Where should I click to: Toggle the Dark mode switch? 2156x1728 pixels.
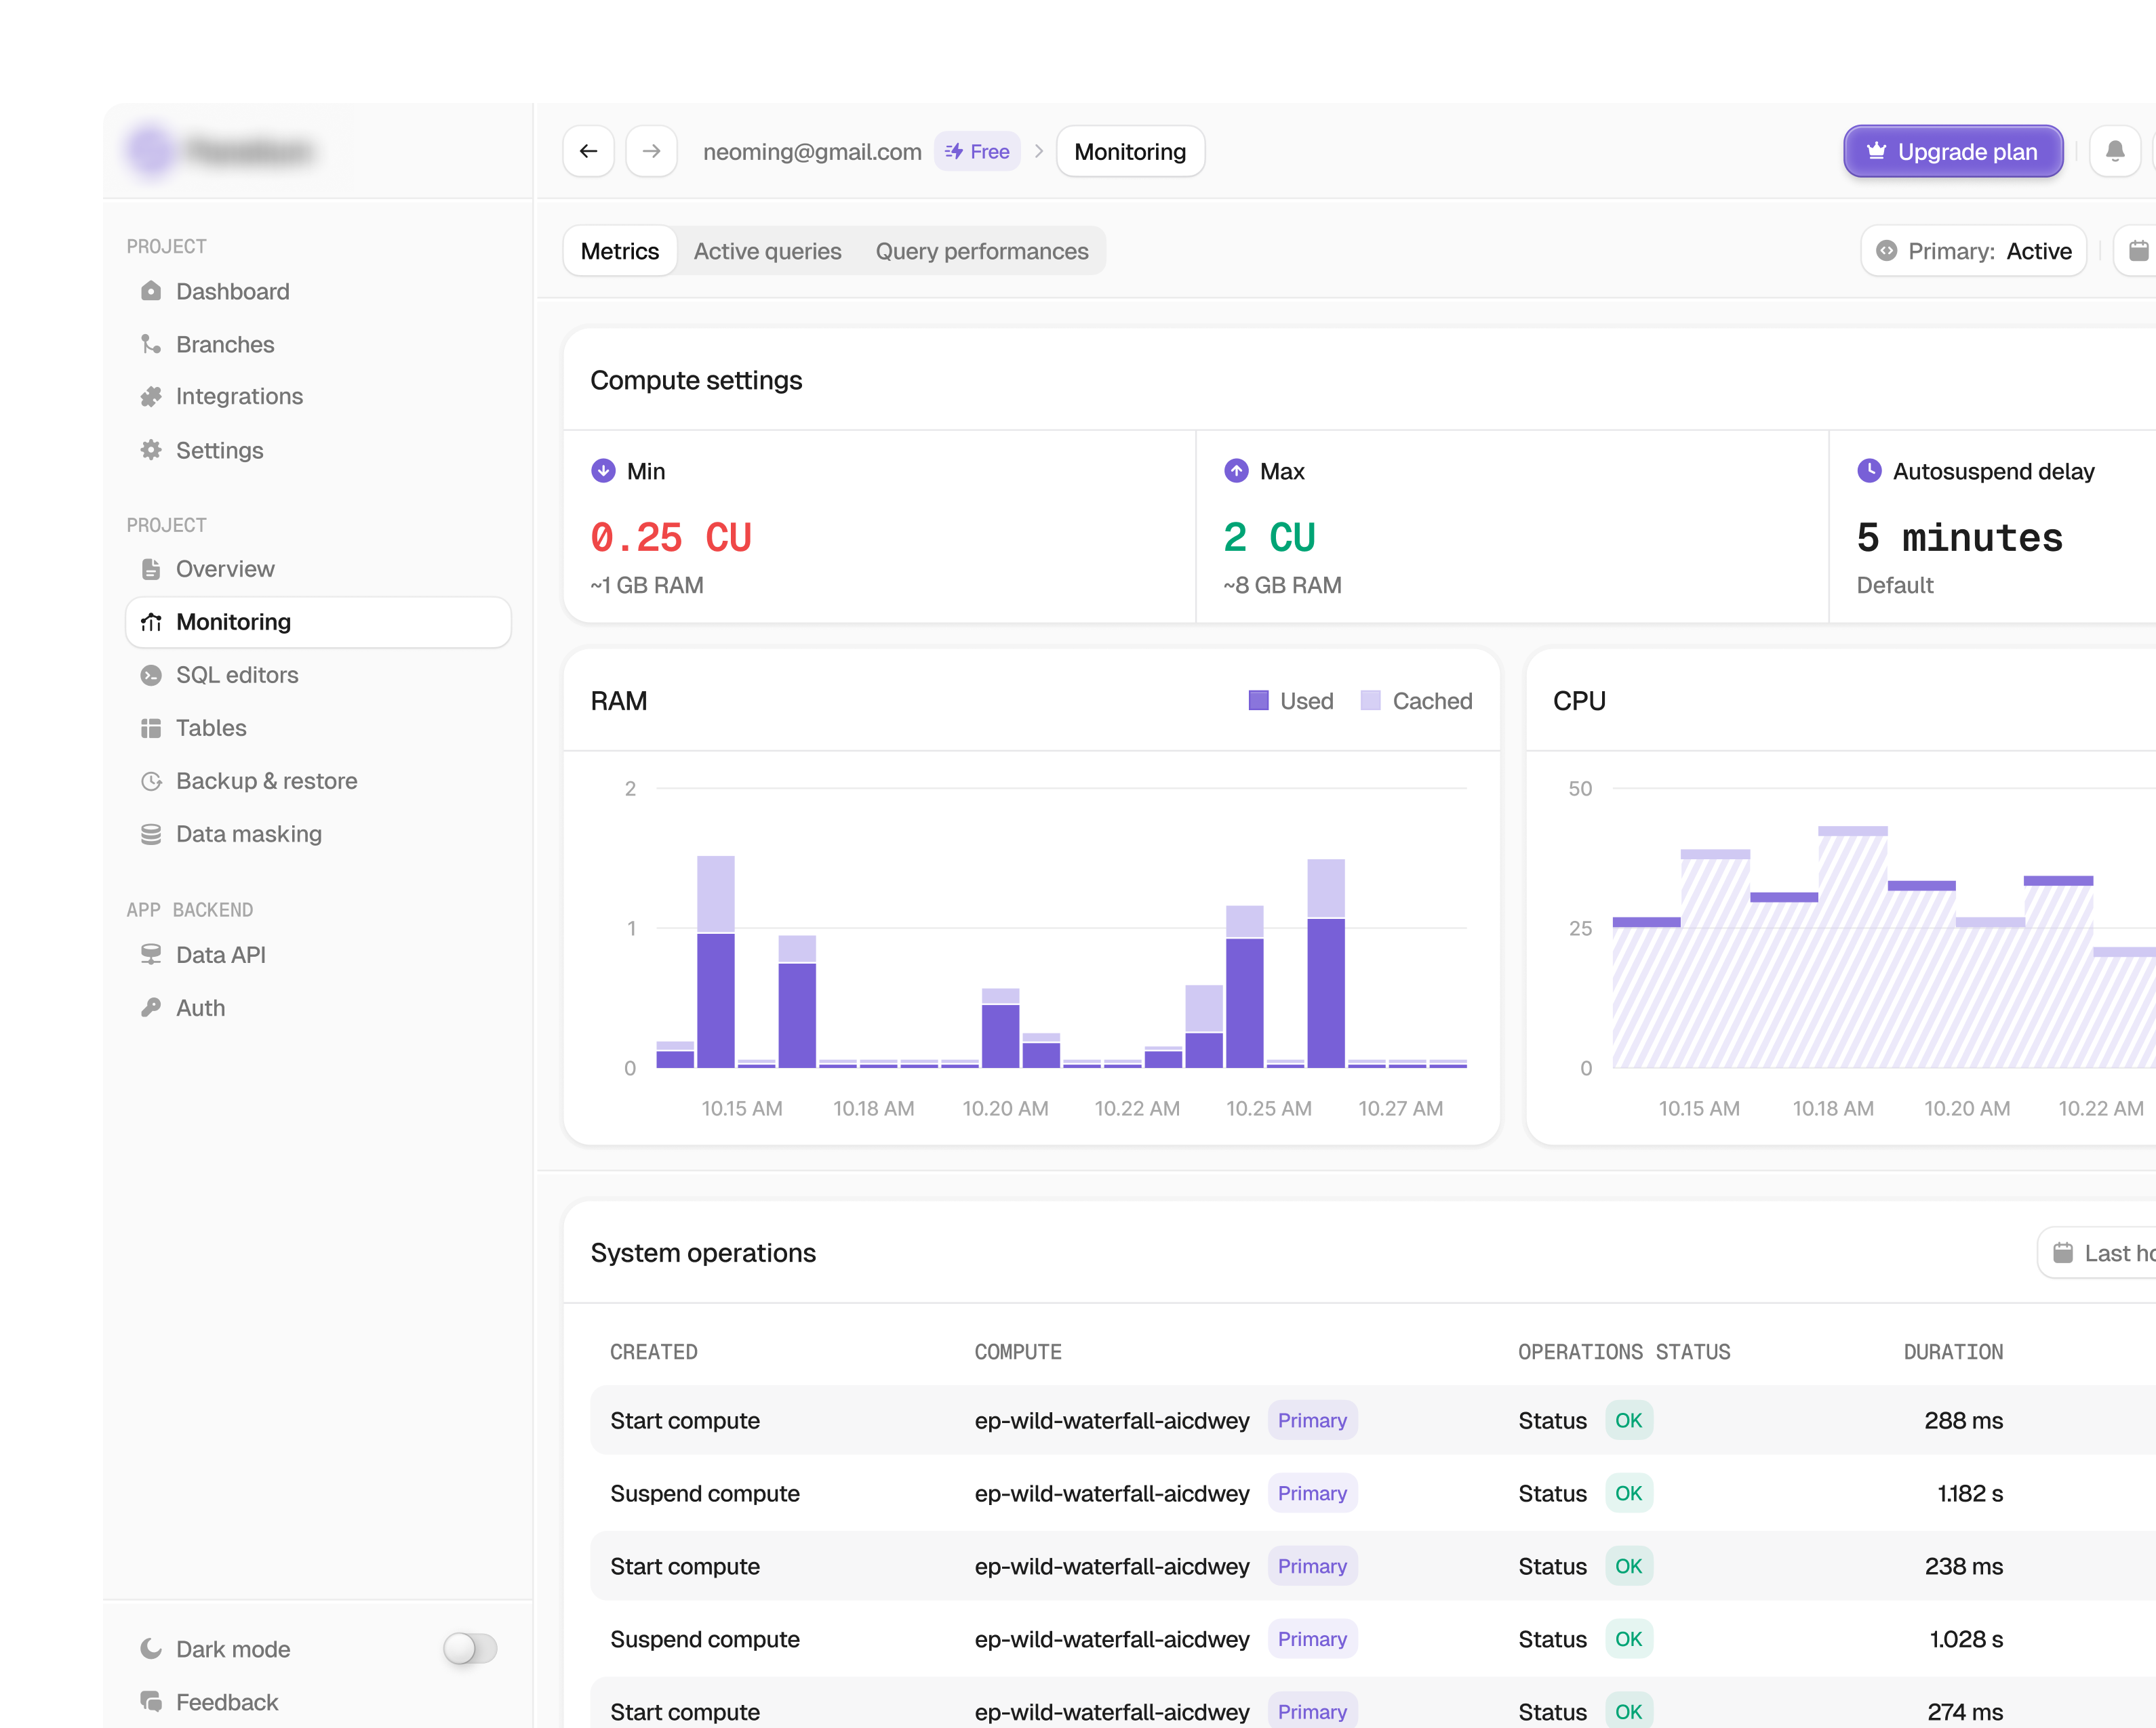[470, 1648]
